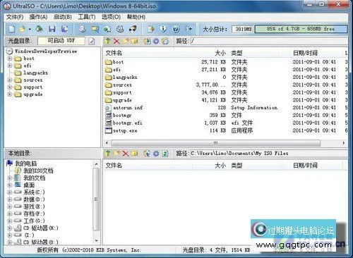Click the boot info icon beside 可启动 UDF
Image resolution: width=353 pixels, height=258 pixels.
click(x=92, y=41)
